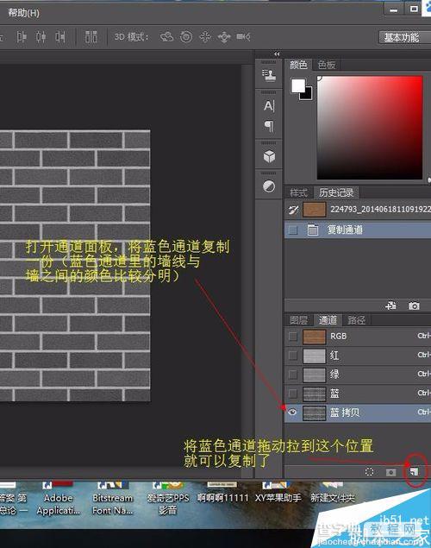Switch to the 路径 paths tab
This screenshot has height=548, width=431.
[x=356, y=320]
